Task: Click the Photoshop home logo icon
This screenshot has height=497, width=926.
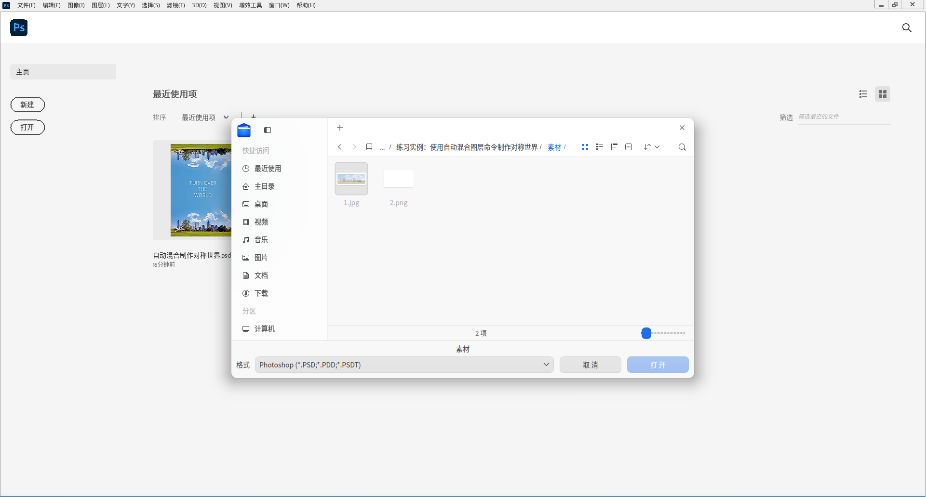Action: [x=19, y=27]
